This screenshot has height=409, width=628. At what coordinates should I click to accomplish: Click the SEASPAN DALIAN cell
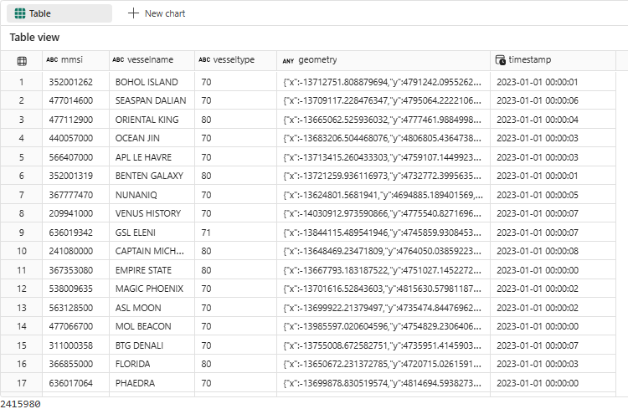pyautogui.click(x=151, y=101)
